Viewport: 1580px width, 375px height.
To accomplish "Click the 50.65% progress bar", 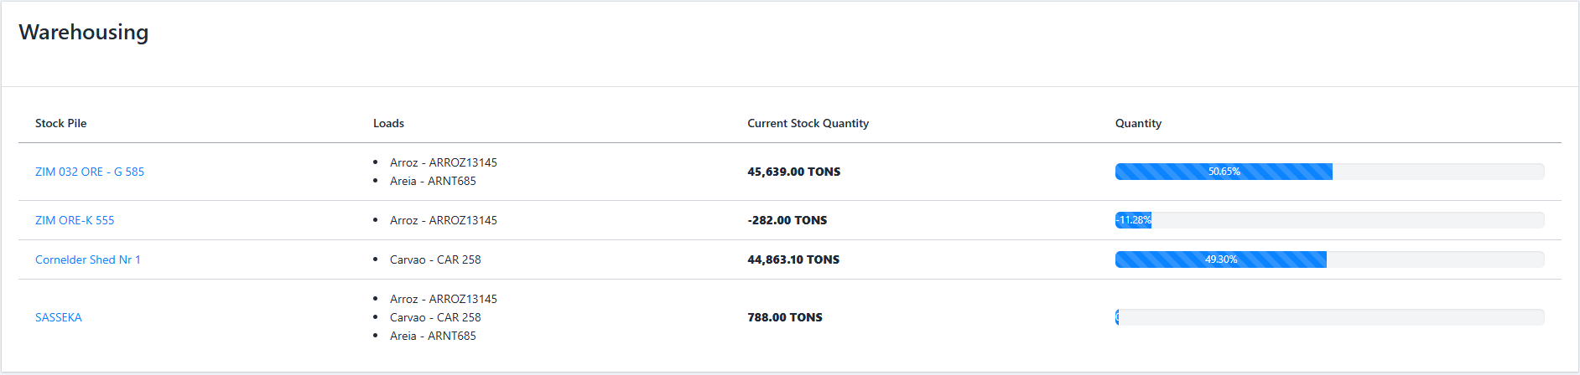I will (1224, 172).
